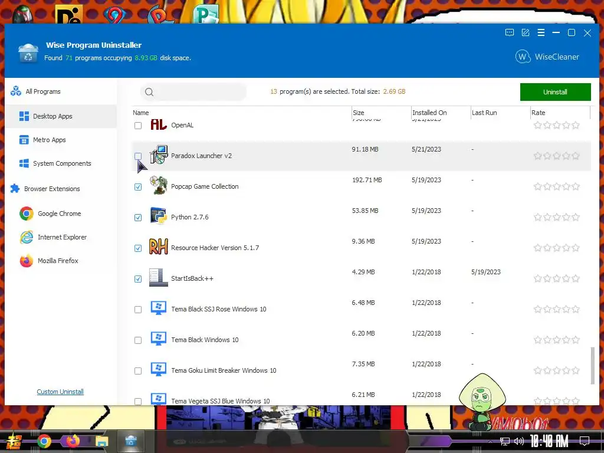Click the Tema Black SSJ Rose icon
Image resolution: width=604 pixels, height=453 pixels.
(x=158, y=308)
